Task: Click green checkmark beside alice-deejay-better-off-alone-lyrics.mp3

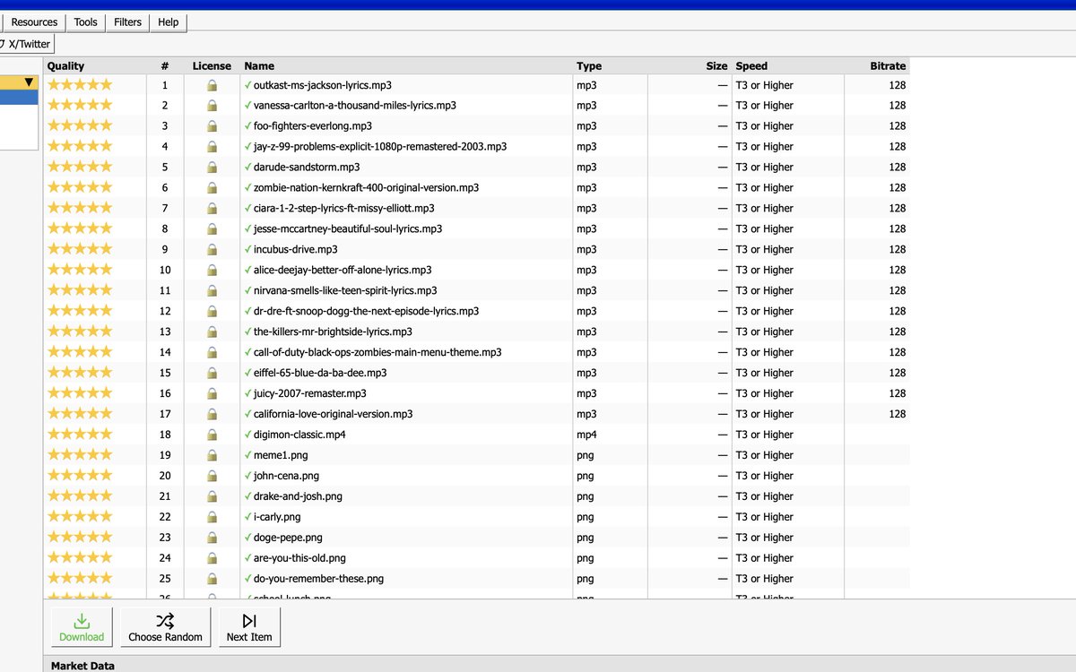Action: tap(247, 270)
